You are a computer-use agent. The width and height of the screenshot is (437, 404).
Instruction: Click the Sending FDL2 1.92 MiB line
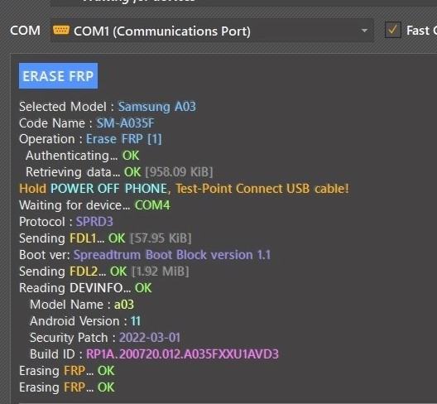tap(104, 272)
